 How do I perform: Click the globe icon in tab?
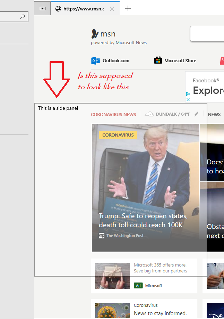[x=58, y=9]
